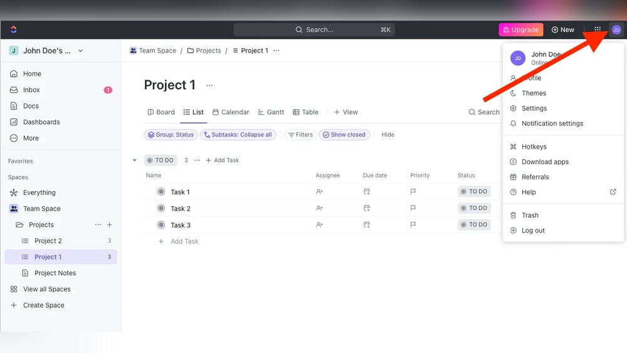The width and height of the screenshot is (627, 353).
Task: Collapse the TO DO group arrow
Action: 135,161
